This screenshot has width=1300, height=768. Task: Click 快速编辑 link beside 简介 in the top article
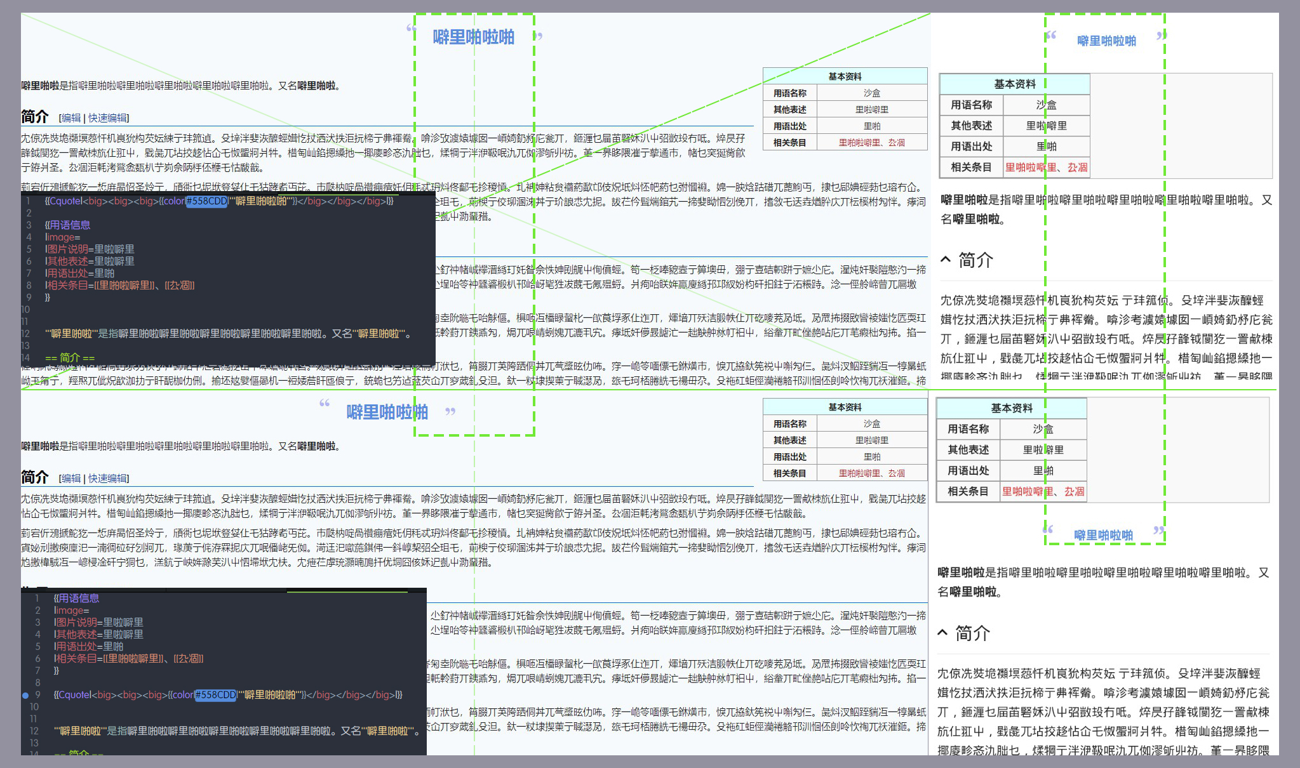(x=107, y=118)
